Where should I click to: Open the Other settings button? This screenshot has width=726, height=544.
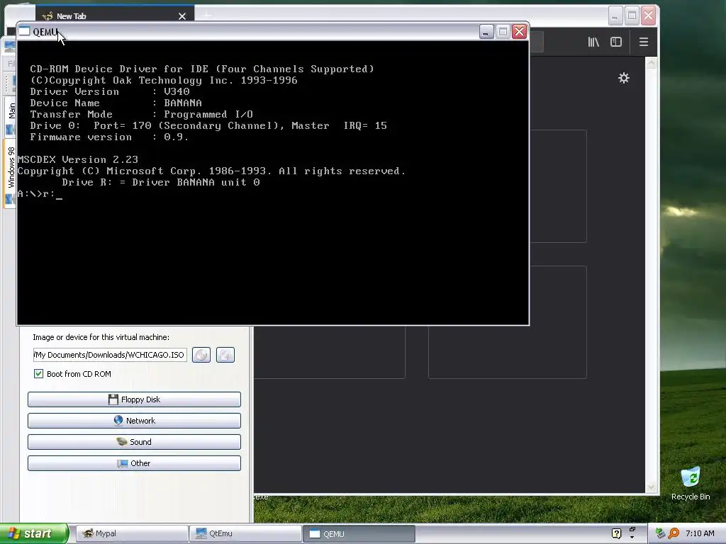point(134,463)
